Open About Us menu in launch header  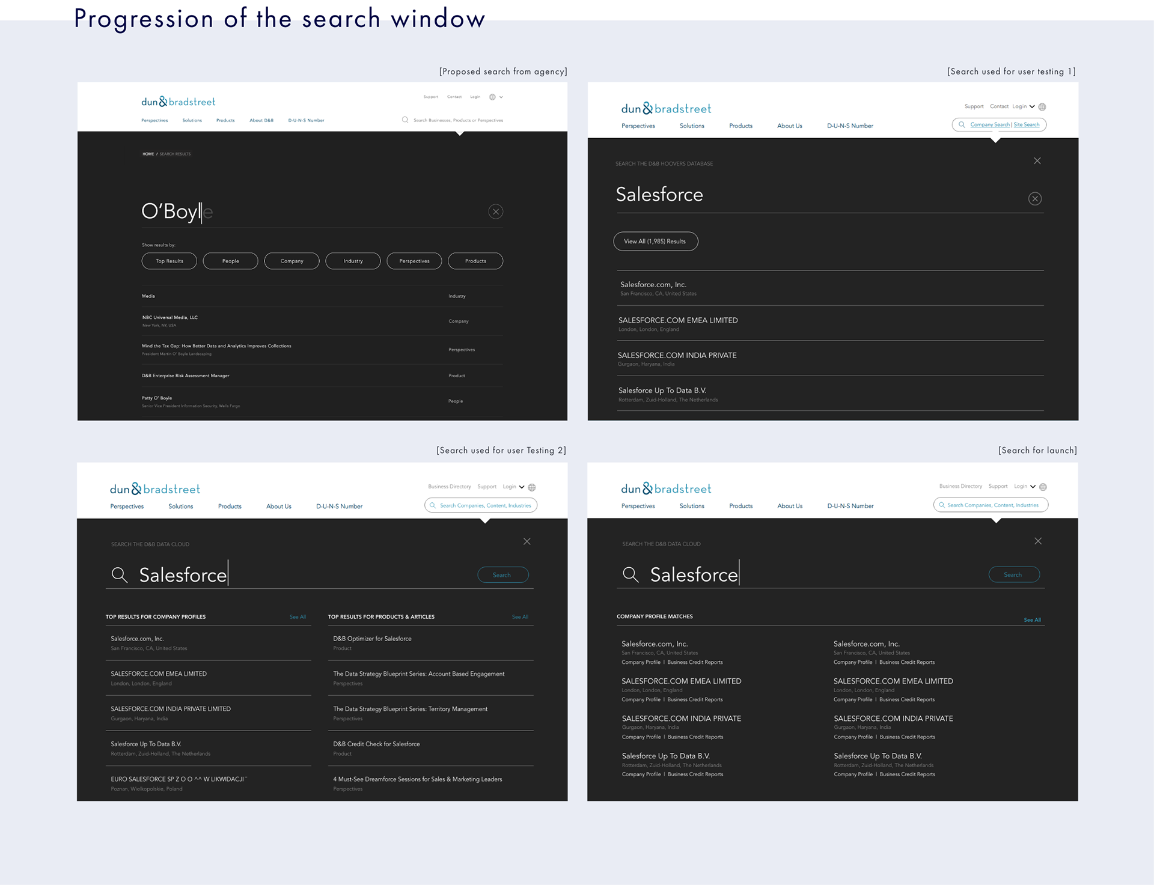click(790, 506)
